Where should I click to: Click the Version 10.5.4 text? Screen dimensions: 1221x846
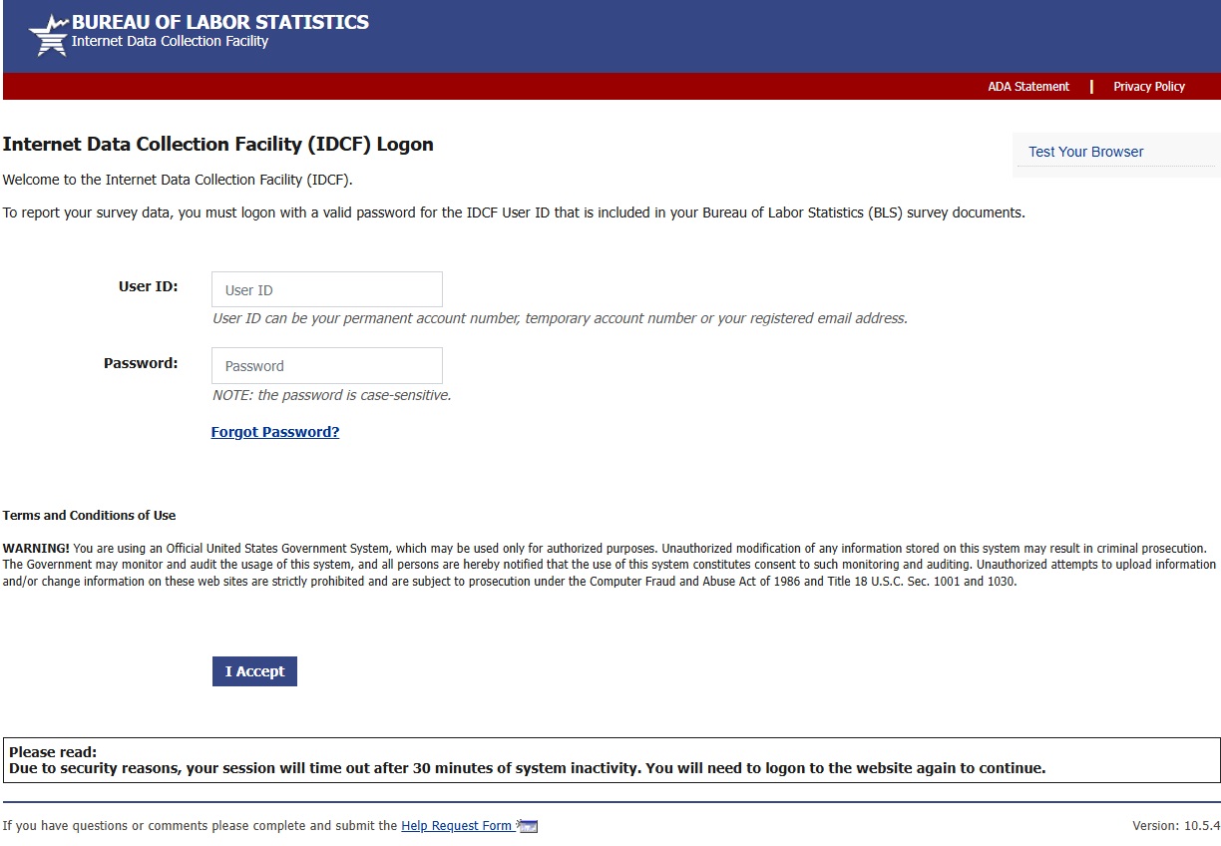click(x=1176, y=826)
